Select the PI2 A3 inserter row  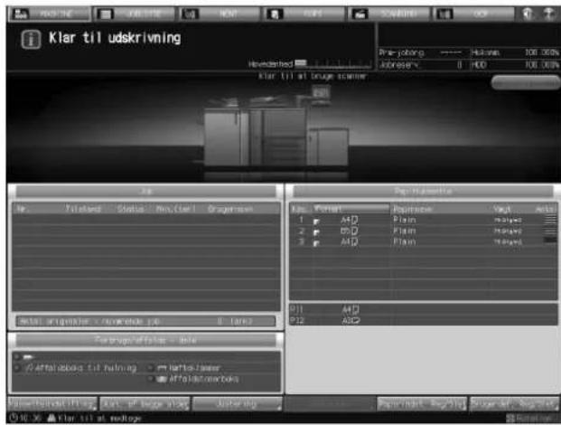click(424, 320)
